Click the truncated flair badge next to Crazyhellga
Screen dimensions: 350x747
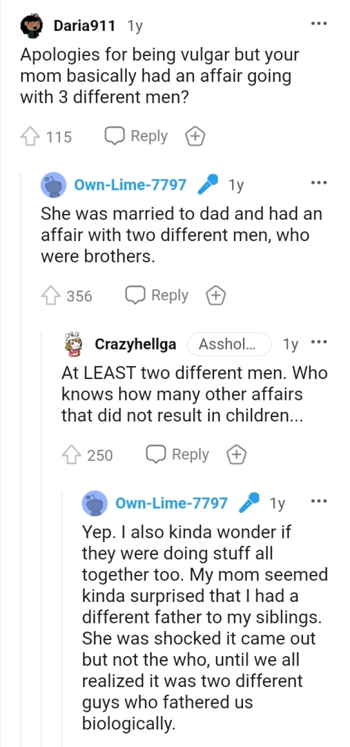tap(229, 343)
